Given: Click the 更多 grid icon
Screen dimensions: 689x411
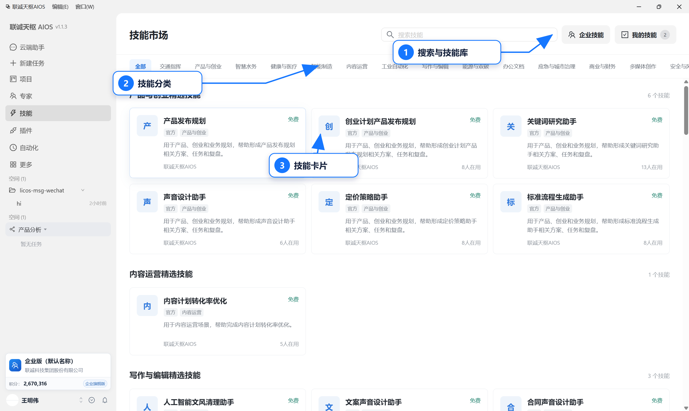Looking at the screenshot, I should click(x=13, y=164).
